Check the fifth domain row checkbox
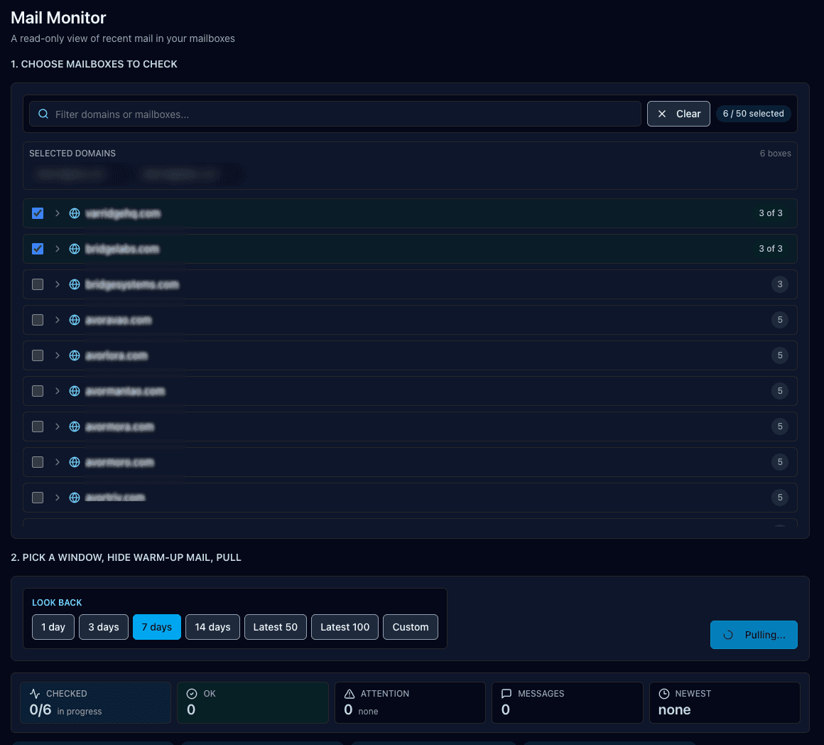The height and width of the screenshot is (745, 824). (x=38, y=355)
